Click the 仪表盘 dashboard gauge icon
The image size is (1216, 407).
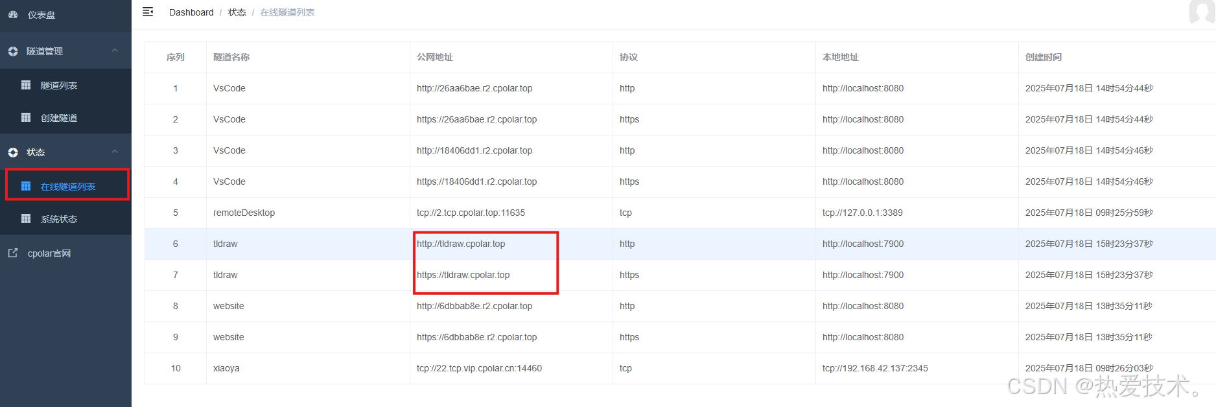coord(13,14)
